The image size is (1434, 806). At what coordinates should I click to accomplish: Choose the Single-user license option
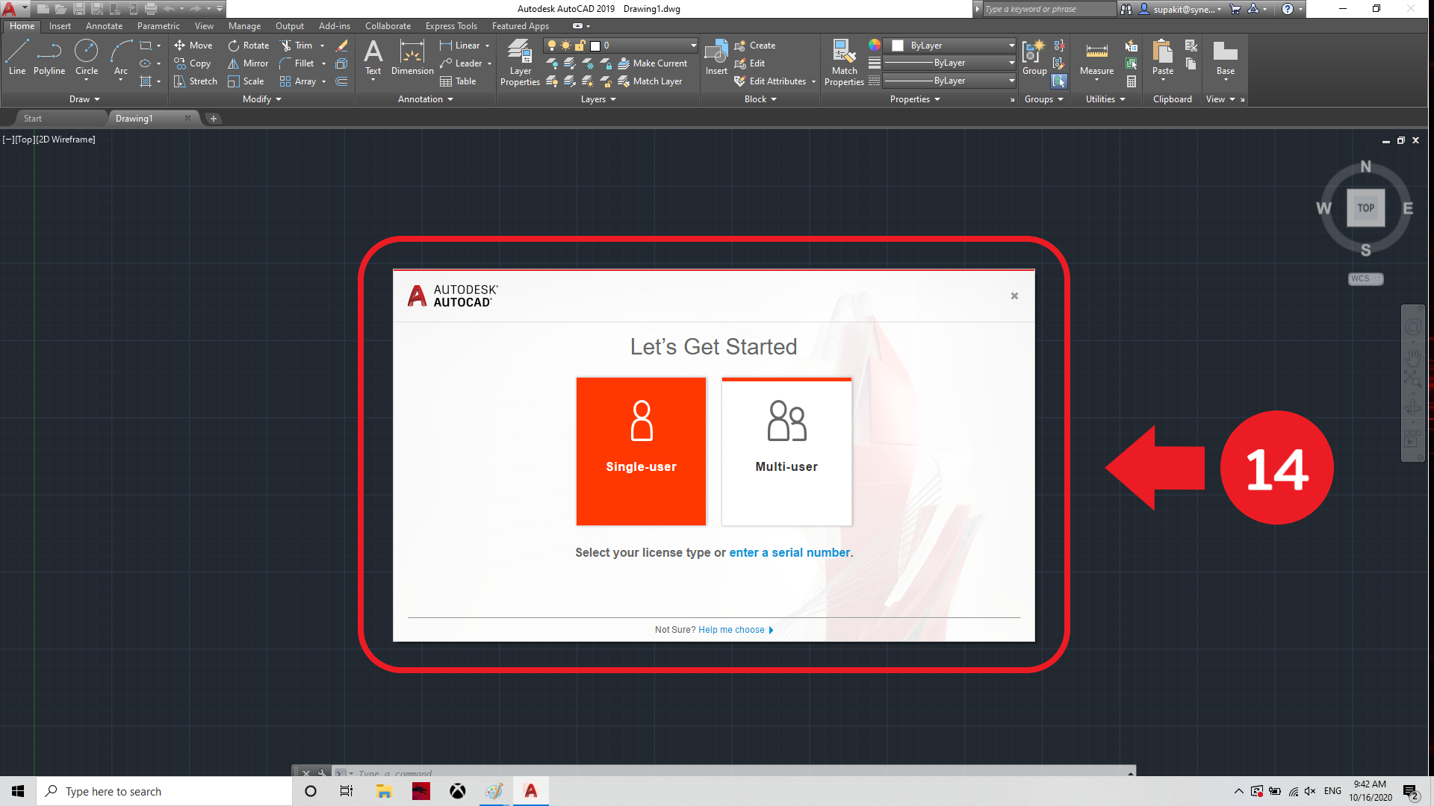click(x=641, y=451)
